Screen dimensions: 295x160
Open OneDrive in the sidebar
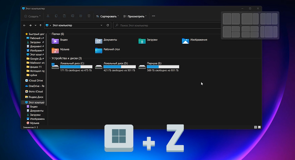tap(35, 86)
